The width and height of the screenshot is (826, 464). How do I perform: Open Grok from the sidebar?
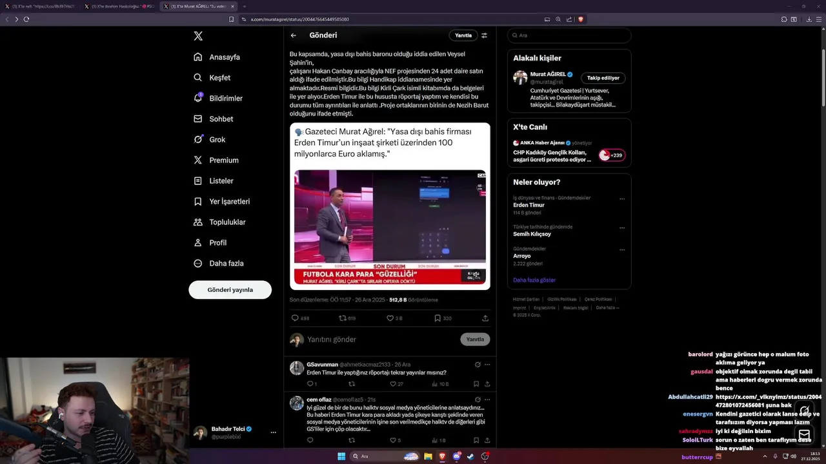210,139
